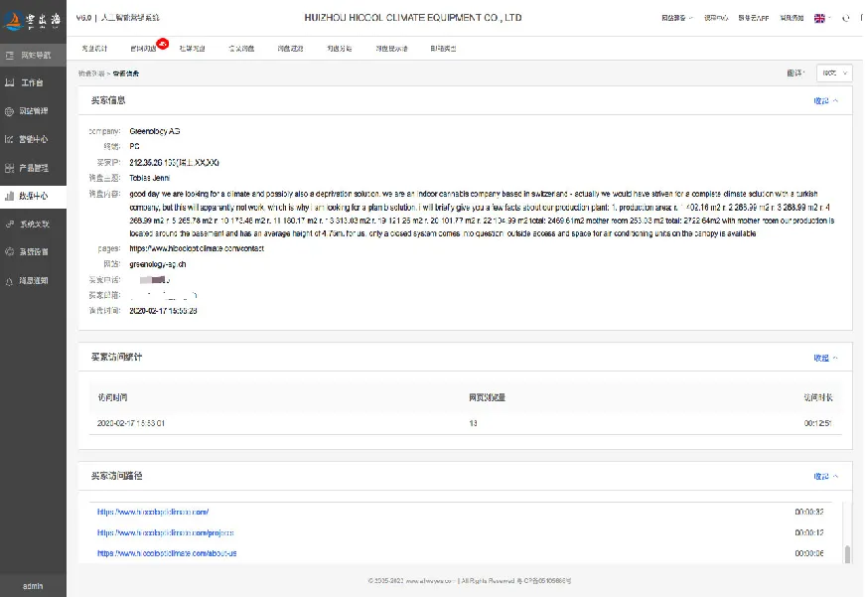Click the visit duration 00:12:51 cell
The image size is (865, 597).
[817, 423]
